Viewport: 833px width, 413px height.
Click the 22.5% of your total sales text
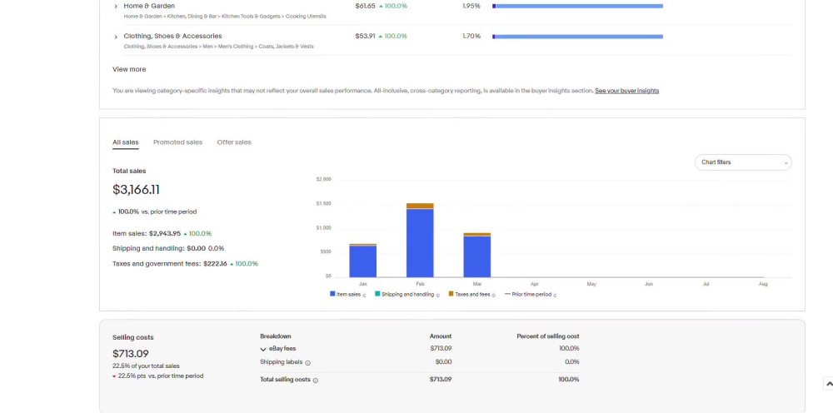tap(146, 366)
